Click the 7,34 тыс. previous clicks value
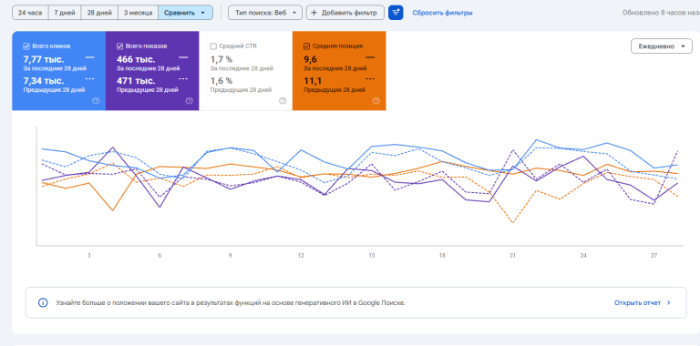 (44, 81)
